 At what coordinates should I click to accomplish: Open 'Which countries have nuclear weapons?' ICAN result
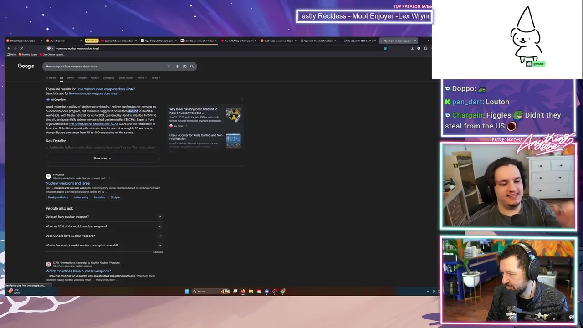point(78,271)
